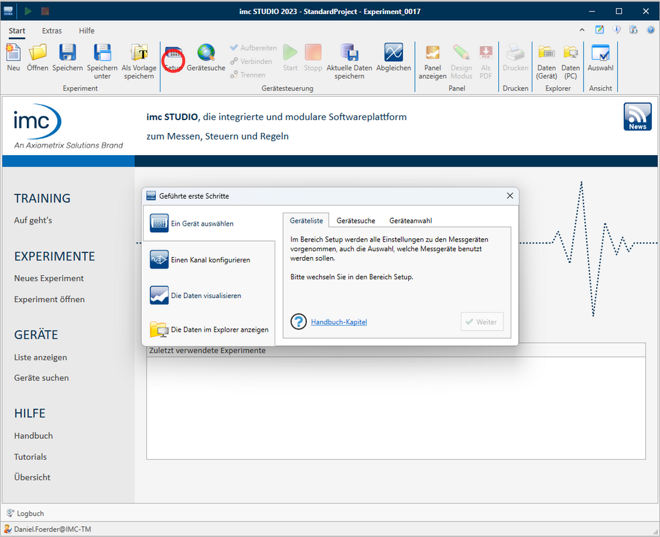The height and width of the screenshot is (537, 660).
Task: Show panel via Panel anzeigen icon
Action: click(x=432, y=54)
